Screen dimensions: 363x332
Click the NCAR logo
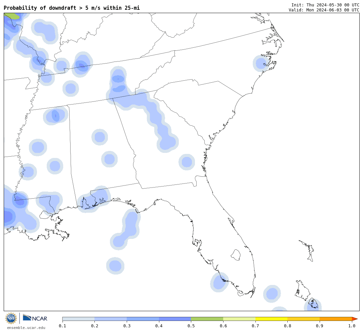35,318
